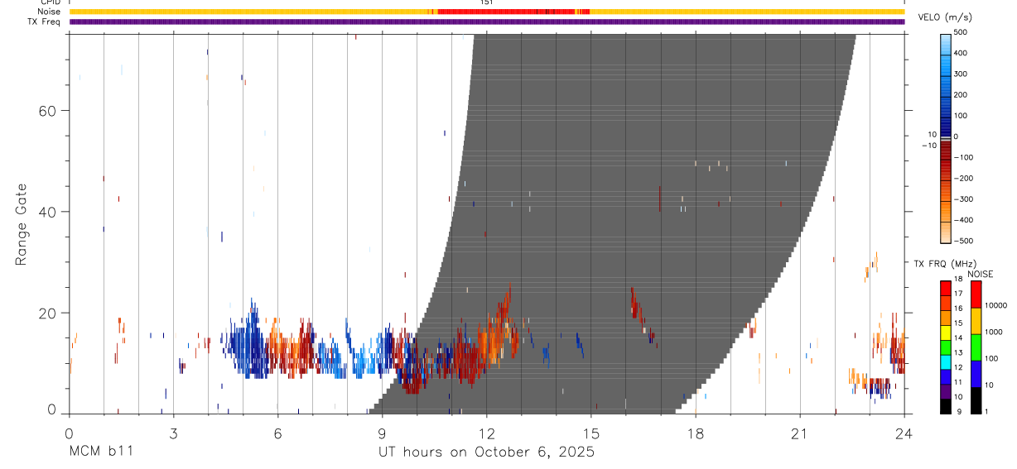Click the purple TX Freq strip above plot
The height and width of the screenshot is (469, 1017).
[487, 22]
